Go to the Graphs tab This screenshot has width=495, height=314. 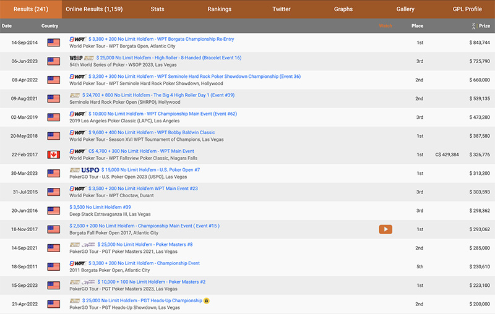343,9
